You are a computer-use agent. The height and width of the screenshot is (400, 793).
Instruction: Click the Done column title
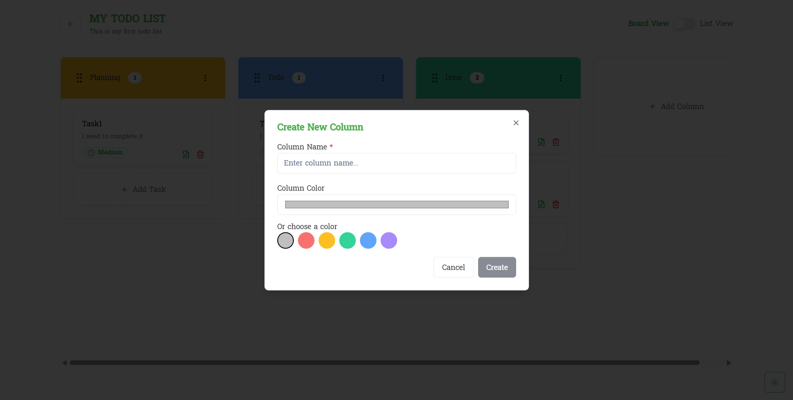click(x=453, y=78)
